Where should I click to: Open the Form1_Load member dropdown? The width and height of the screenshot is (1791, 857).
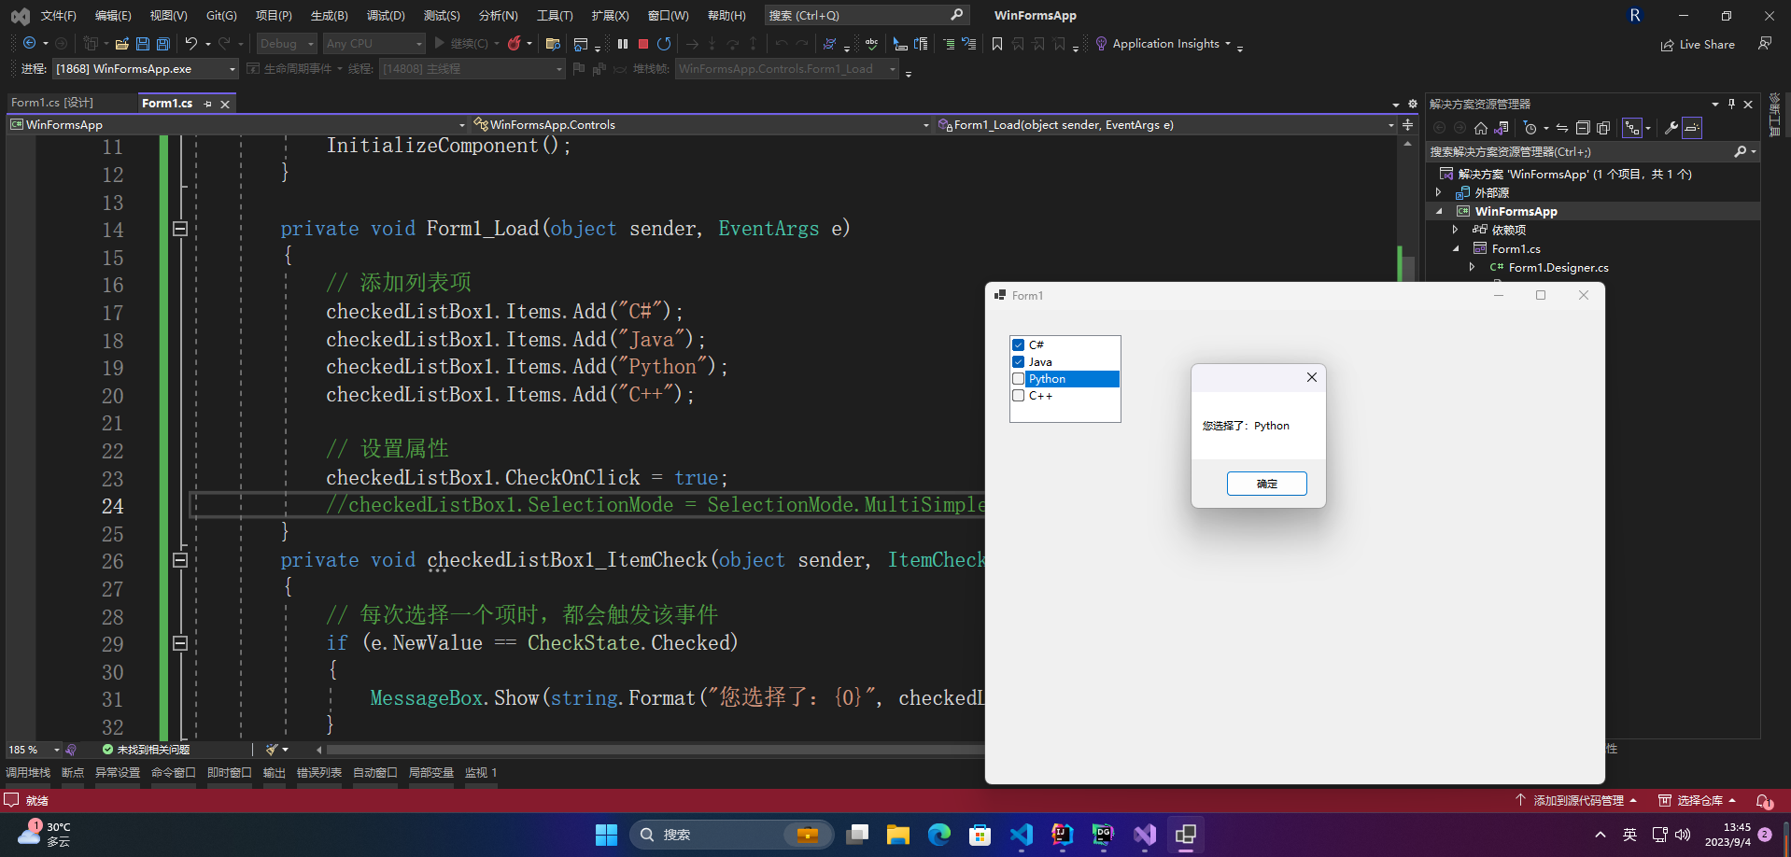(1166, 124)
